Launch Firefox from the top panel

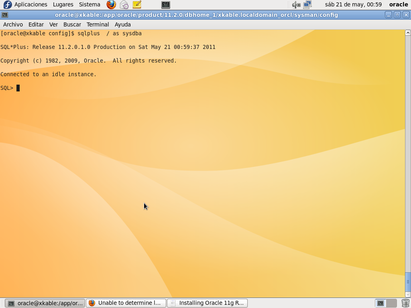click(111, 4)
